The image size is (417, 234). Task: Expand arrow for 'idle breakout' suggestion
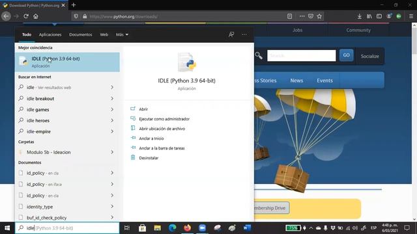(112, 98)
